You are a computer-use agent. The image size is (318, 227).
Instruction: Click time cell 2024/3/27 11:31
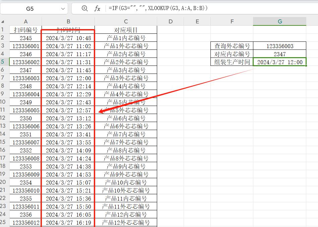point(68,62)
